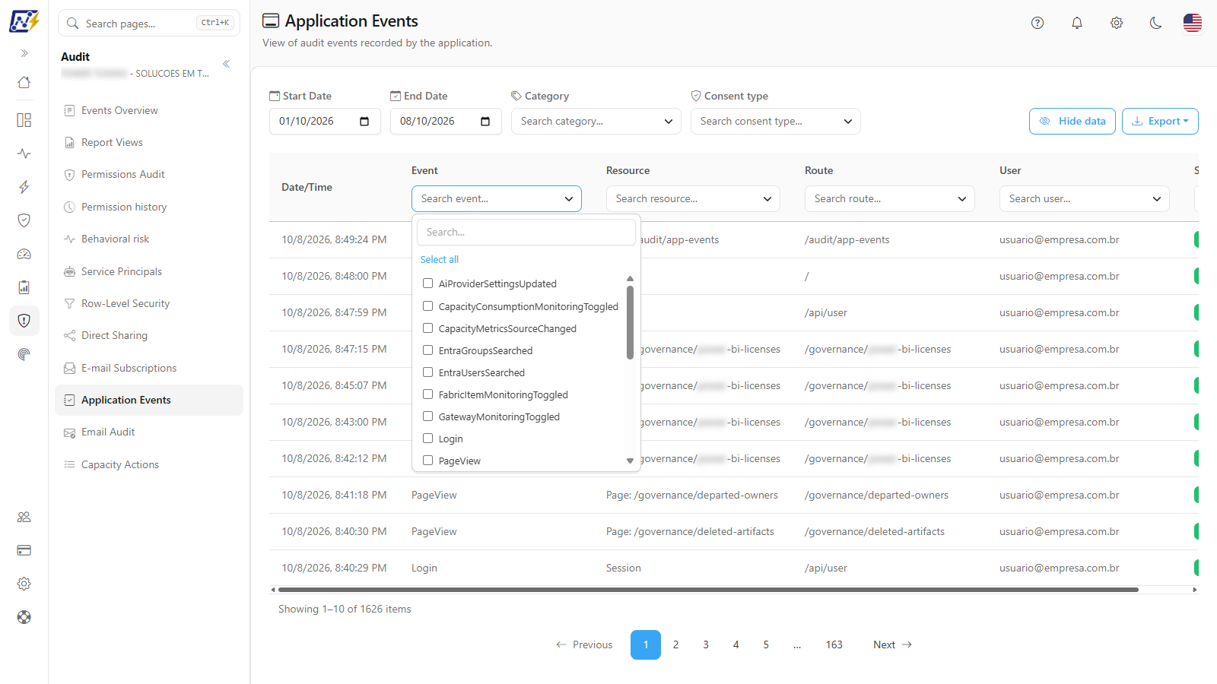Open the lightning bolt icon
The width and height of the screenshot is (1217, 684).
(24, 187)
